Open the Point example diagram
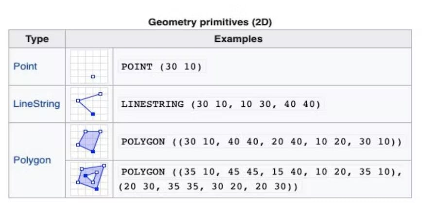Viewport: 422px width, 203px height. (x=89, y=67)
